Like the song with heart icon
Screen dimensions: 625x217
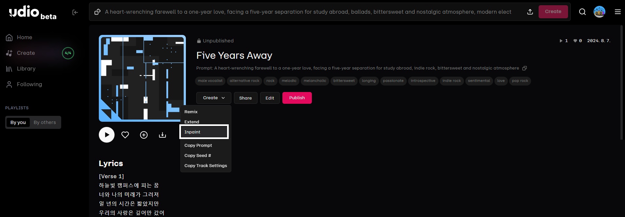pyautogui.click(x=125, y=135)
